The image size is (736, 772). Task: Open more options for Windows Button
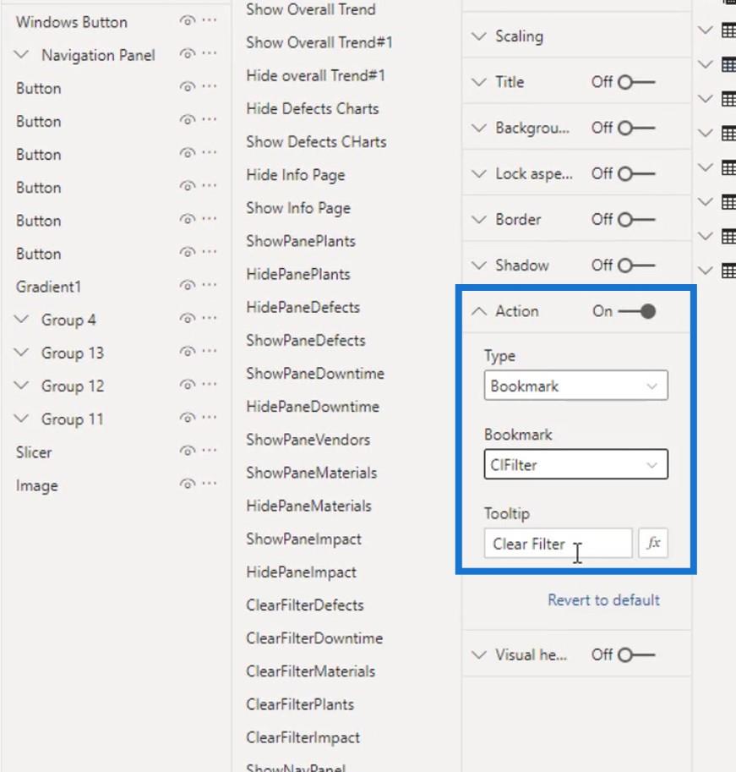click(x=209, y=20)
